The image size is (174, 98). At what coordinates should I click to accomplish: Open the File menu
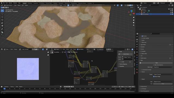point(4,3)
